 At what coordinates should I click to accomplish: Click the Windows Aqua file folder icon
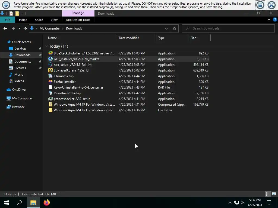[x=50, y=110]
